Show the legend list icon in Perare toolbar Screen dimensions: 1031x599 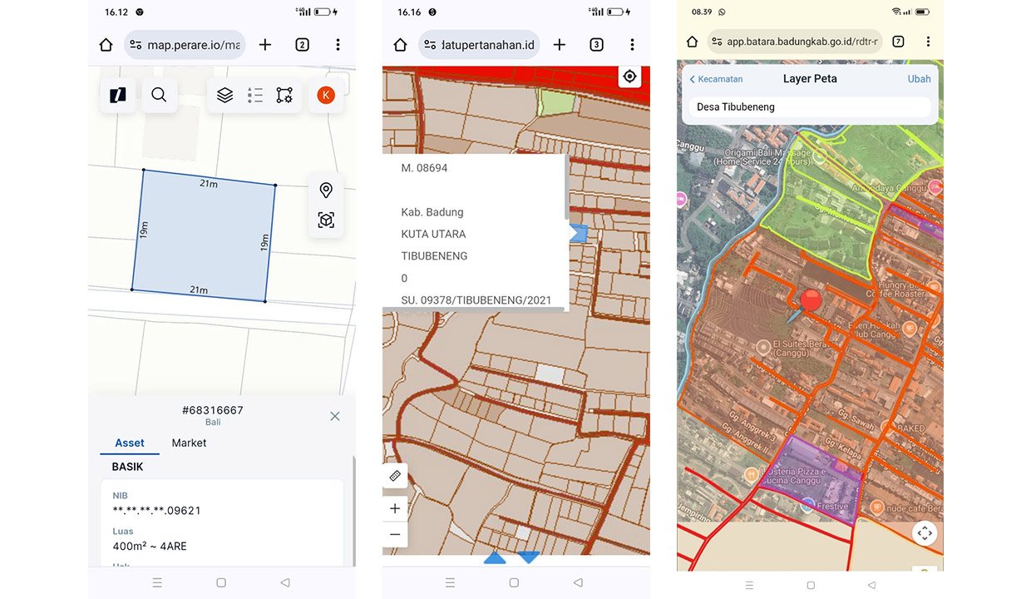coord(255,95)
